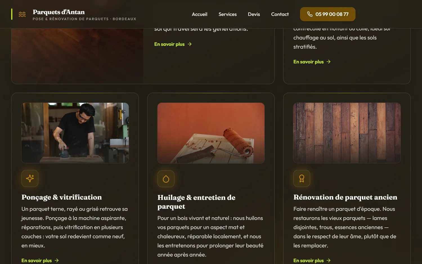Open En savoir plus under sols stratifiés
422x264 pixels.
tap(312, 62)
